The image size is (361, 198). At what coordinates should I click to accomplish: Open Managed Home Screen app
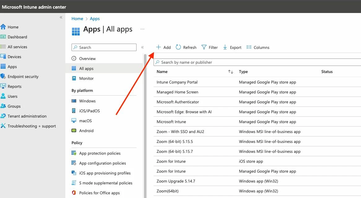[177, 92]
